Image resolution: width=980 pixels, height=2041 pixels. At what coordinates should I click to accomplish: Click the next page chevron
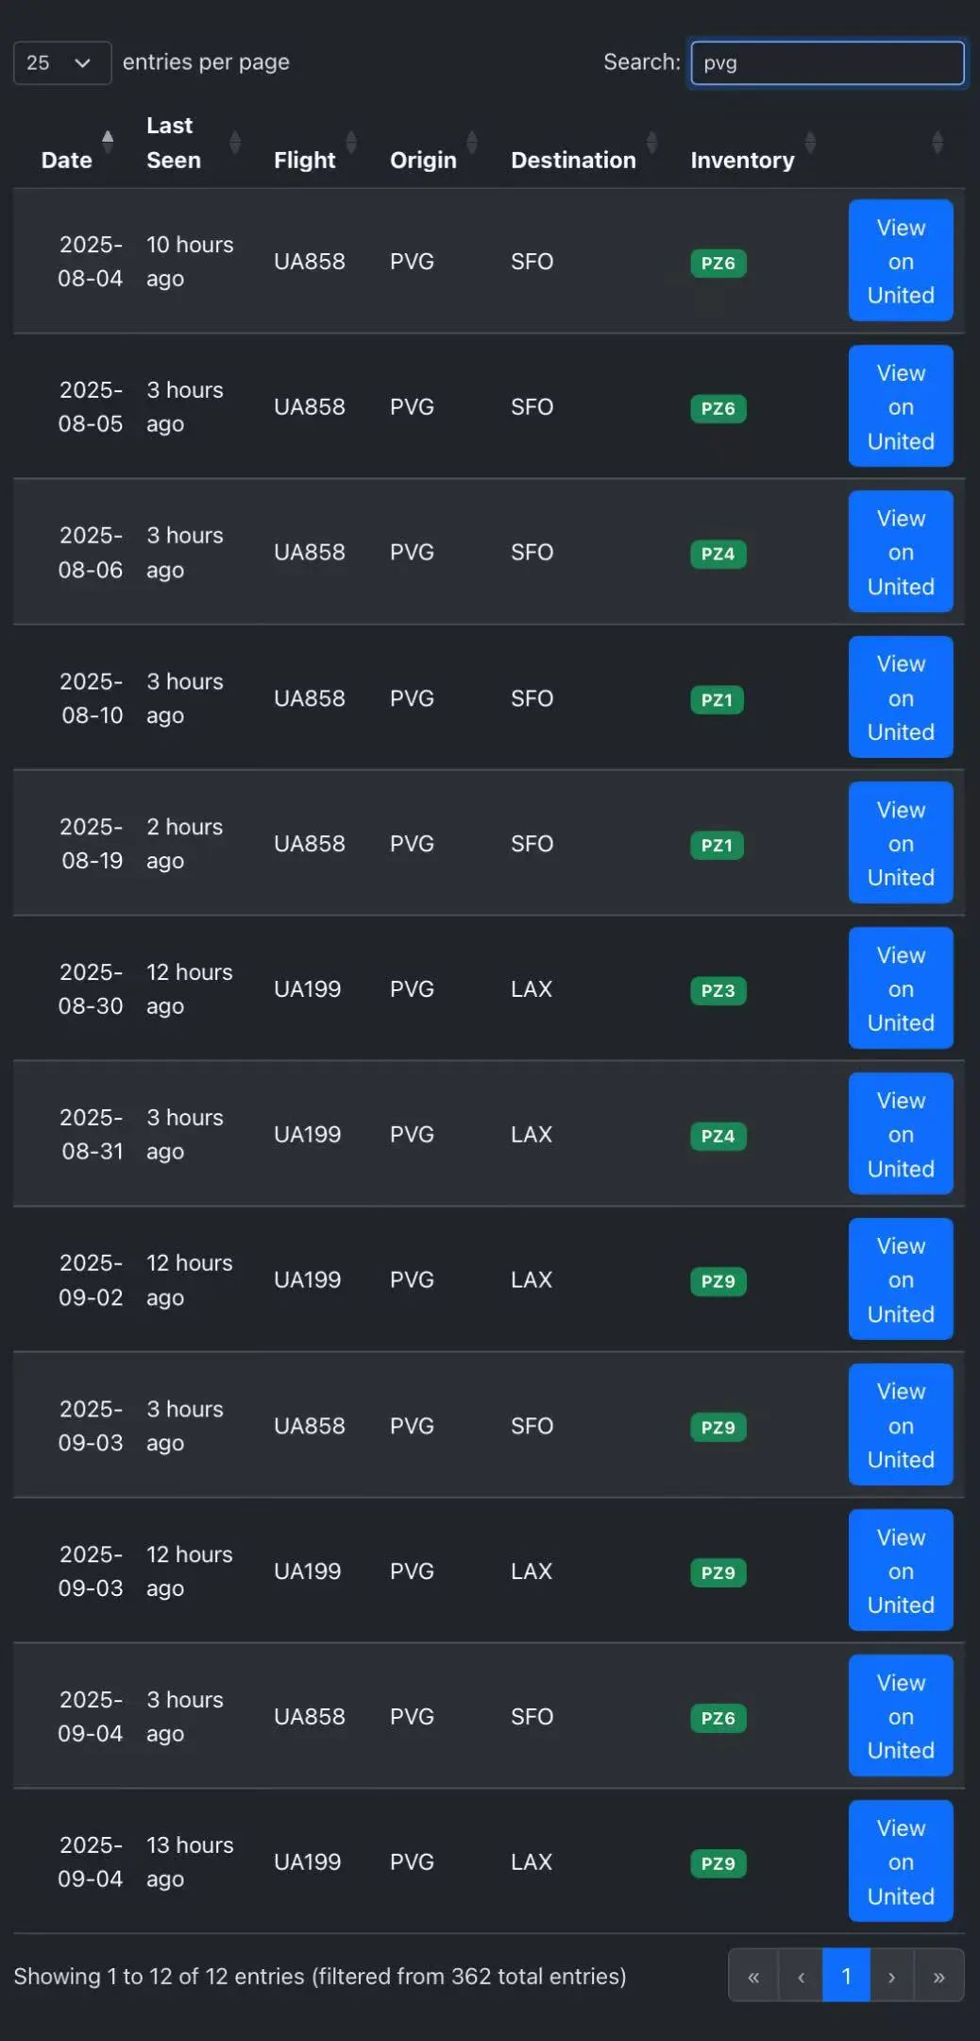point(891,1976)
